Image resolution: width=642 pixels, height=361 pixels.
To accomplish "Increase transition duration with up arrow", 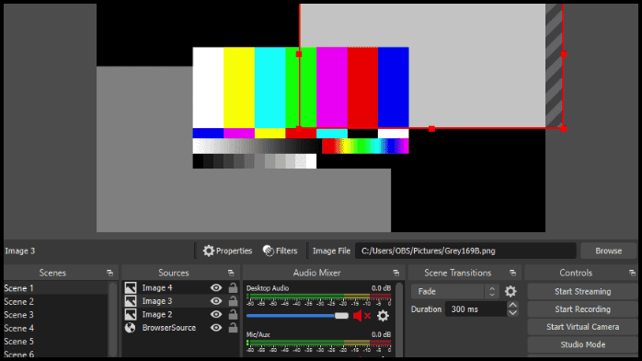I will coord(512,305).
